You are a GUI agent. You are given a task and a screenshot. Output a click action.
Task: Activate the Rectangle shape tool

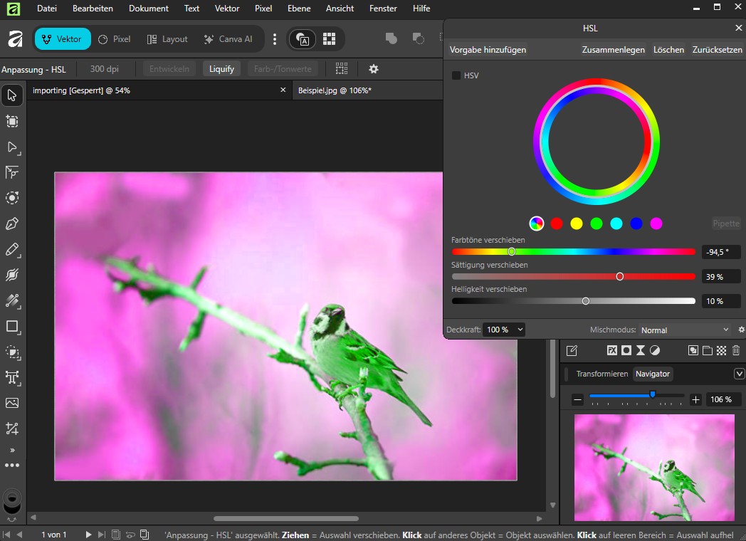(12, 327)
